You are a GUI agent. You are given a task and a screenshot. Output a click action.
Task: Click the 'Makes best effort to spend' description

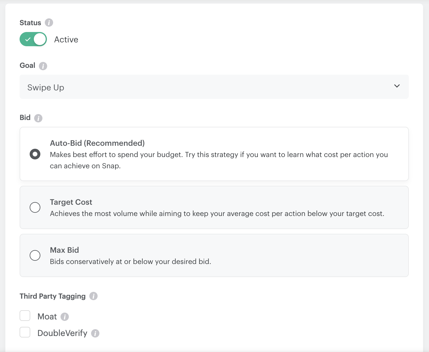tap(219, 160)
